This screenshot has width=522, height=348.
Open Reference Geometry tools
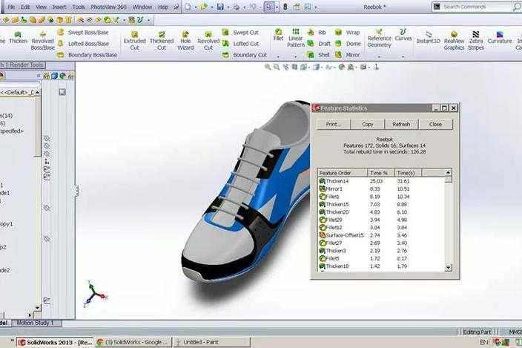pyautogui.click(x=379, y=38)
